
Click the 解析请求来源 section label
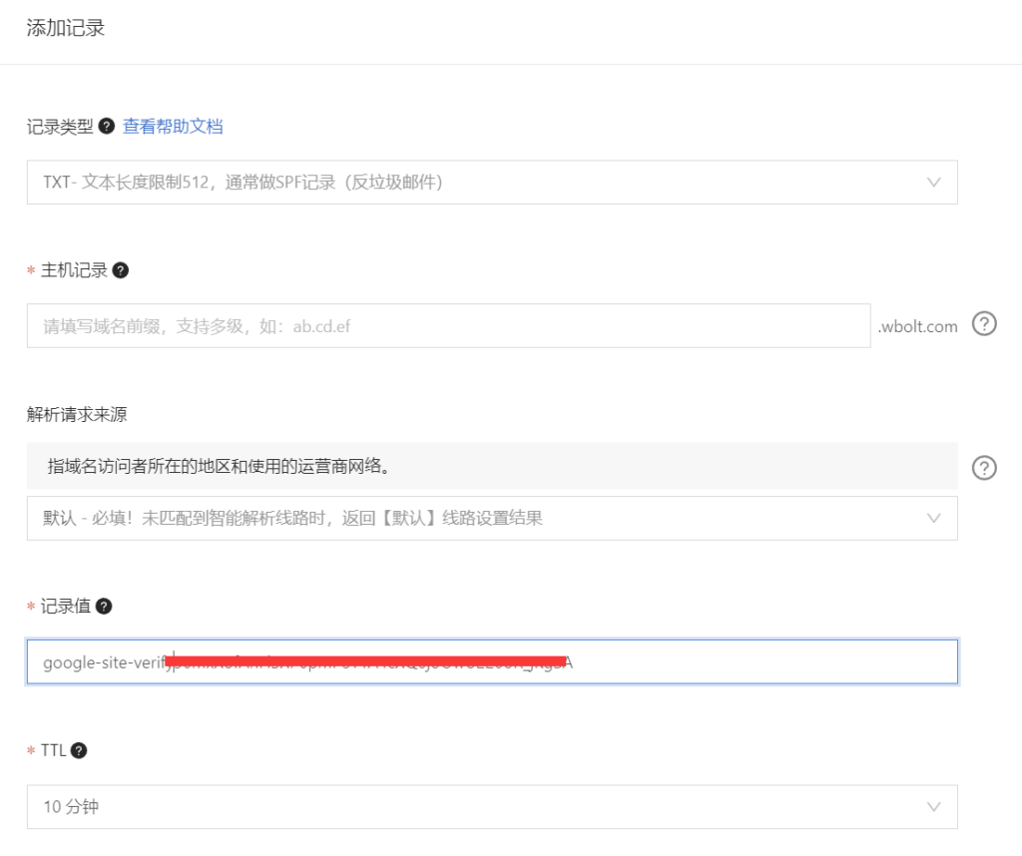click(x=77, y=414)
